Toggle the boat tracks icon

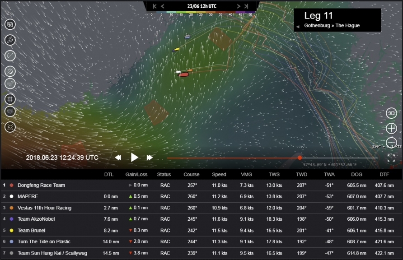(10, 40)
